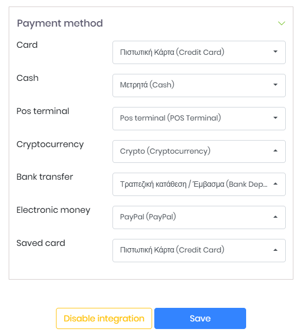Open the Cash dropdown showing Μετρητά
301x335 pixels.
tap(199, 85)
